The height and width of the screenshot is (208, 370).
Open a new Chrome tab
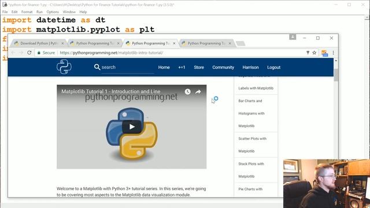[240, 44]
